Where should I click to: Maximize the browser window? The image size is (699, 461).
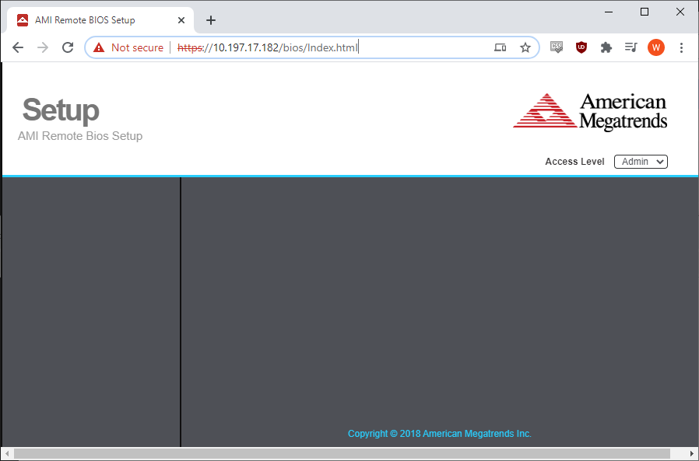[x=645, y=12]
